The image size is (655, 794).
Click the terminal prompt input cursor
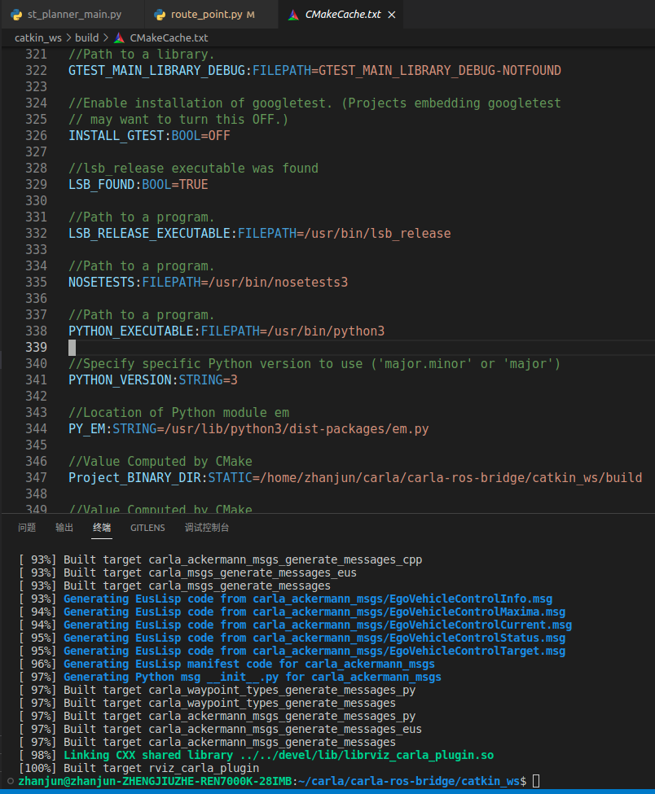pos(534,781)
